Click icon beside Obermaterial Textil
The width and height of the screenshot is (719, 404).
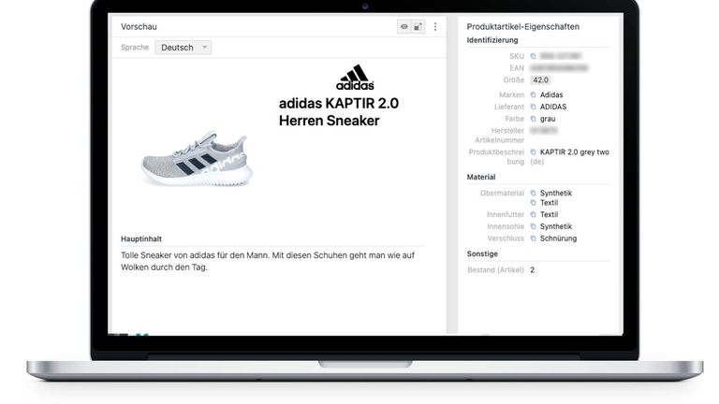[x=533, y=203]
